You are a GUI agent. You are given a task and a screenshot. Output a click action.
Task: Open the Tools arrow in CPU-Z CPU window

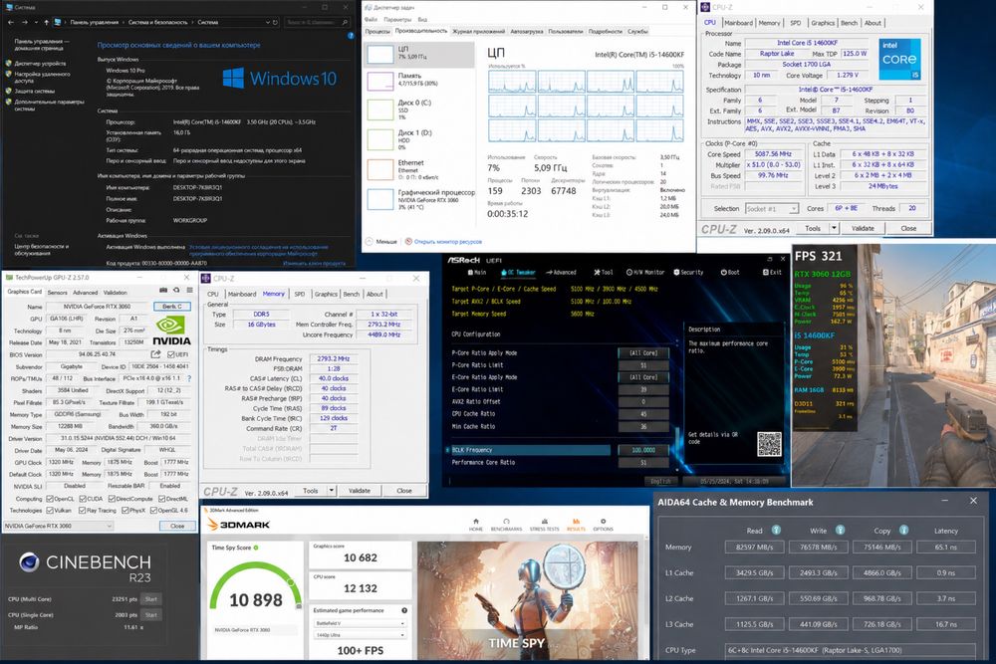click(834, 228)
